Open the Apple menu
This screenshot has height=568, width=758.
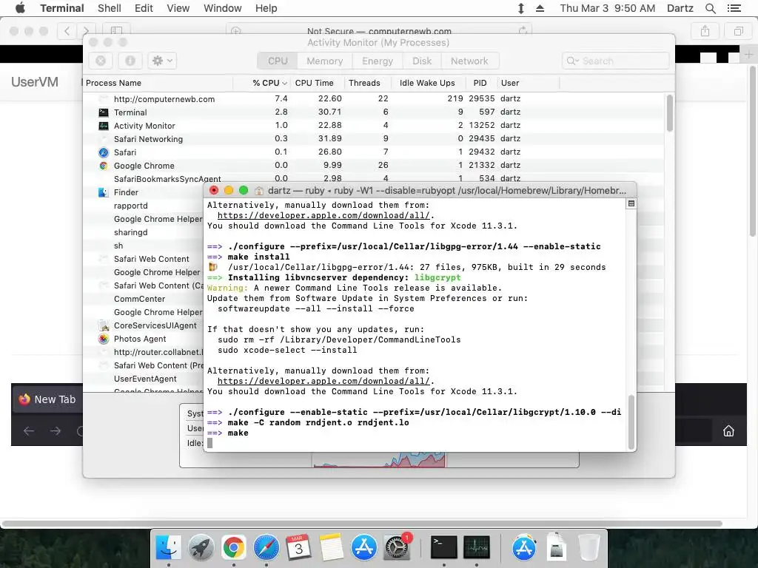pyautogui.click(x=20, y=8)
